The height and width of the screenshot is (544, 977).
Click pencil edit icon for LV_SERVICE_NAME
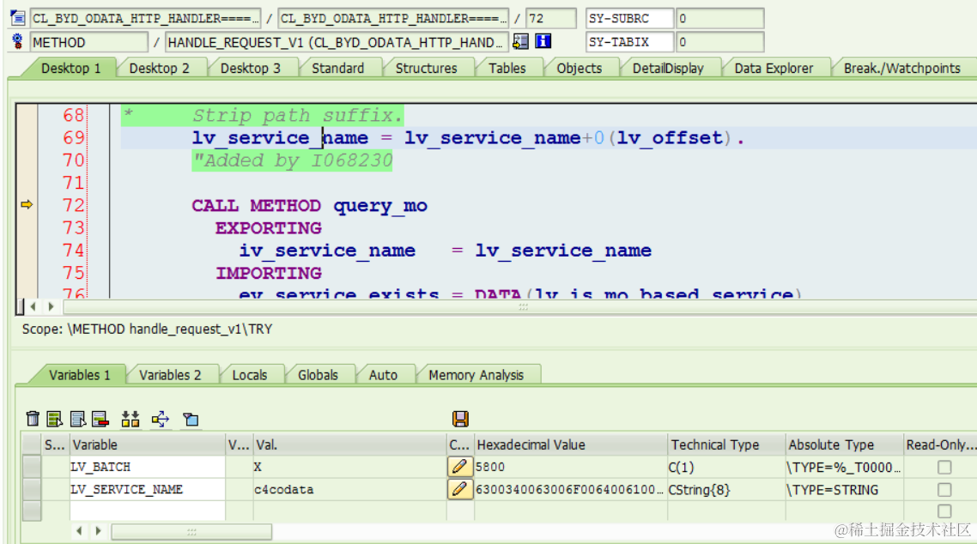tap(460, 489)
